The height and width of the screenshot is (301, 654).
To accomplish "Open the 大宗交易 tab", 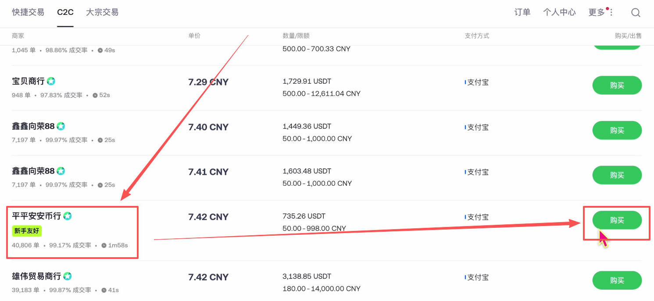I will 102,12.
